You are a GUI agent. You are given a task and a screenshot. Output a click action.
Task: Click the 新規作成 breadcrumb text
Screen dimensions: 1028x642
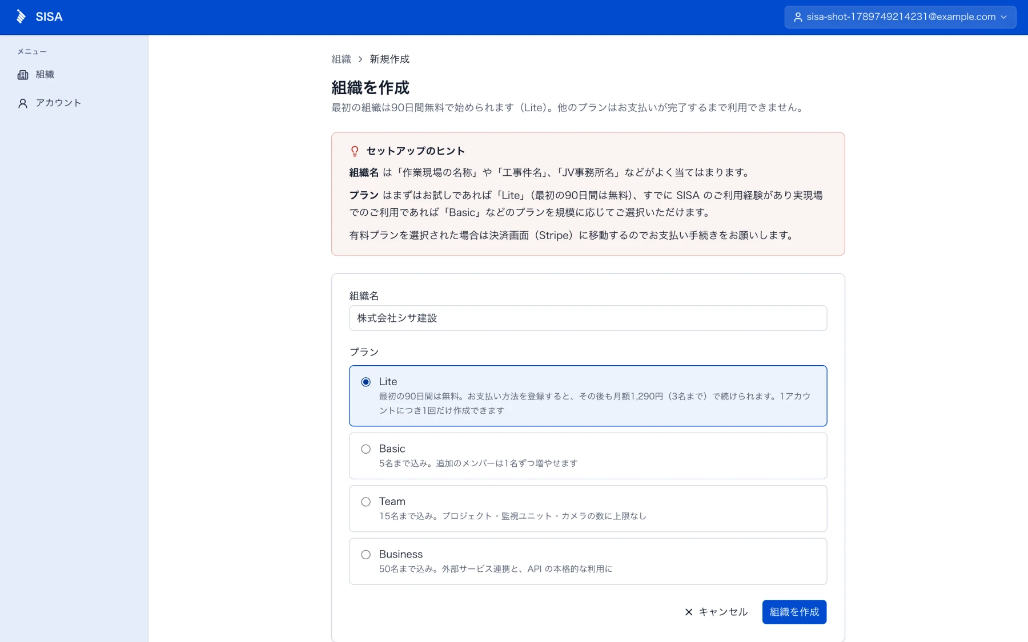[x=389, y=59]
